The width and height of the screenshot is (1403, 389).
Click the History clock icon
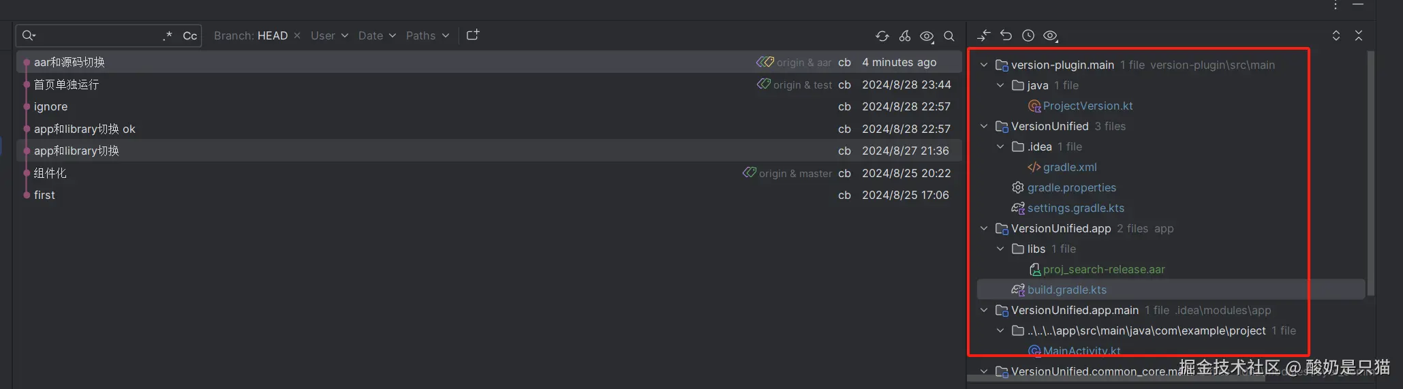1028,35
